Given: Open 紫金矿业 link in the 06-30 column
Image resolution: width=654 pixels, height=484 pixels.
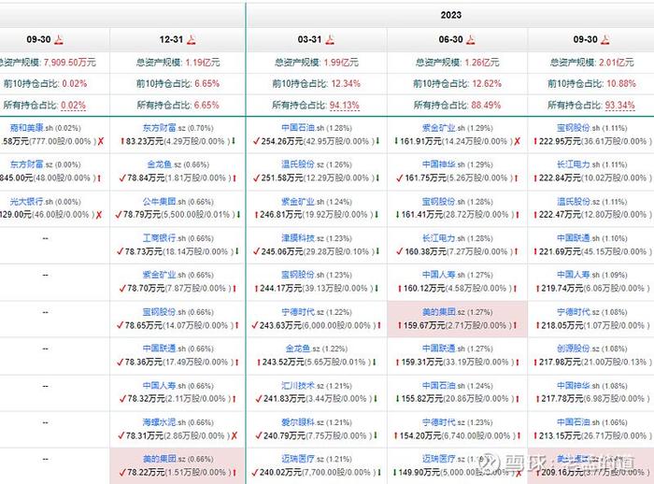Looking at the screenshot, I should [x=439, y=128].
